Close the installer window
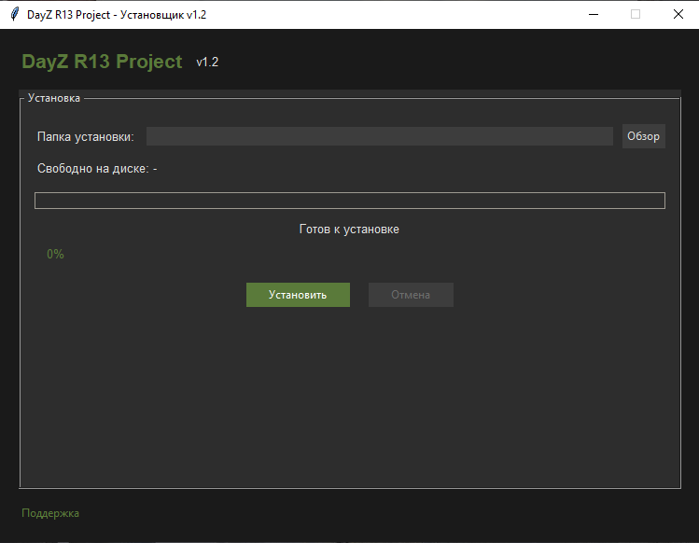This screenshot has height=543, width=699. 678,14
